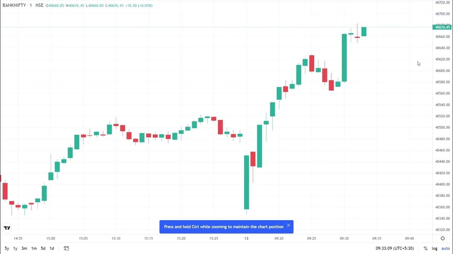This screenshot has width=453, height=254.
Task: Select the 1d time range
Action: click(52, 248)
